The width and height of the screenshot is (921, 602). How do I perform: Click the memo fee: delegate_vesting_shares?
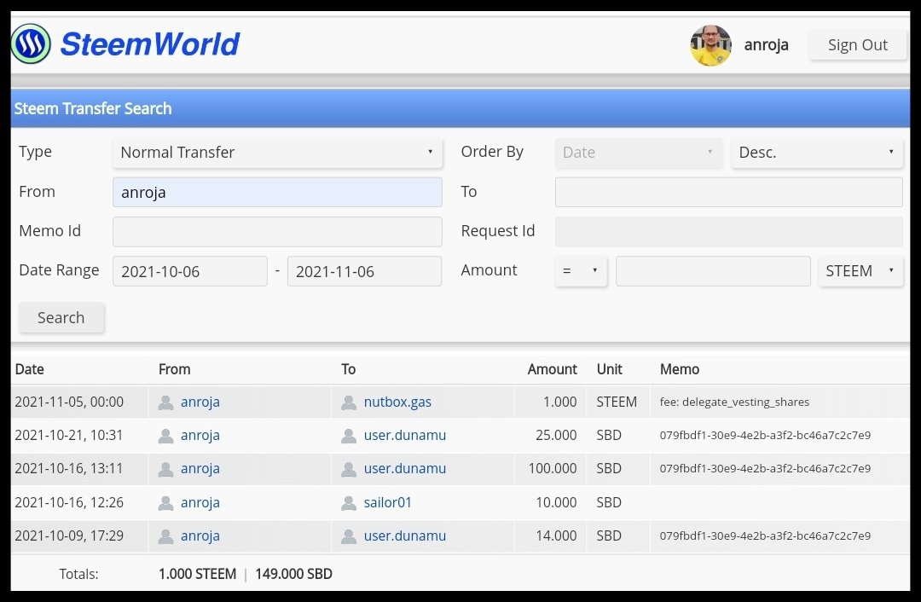click(734, 402)
